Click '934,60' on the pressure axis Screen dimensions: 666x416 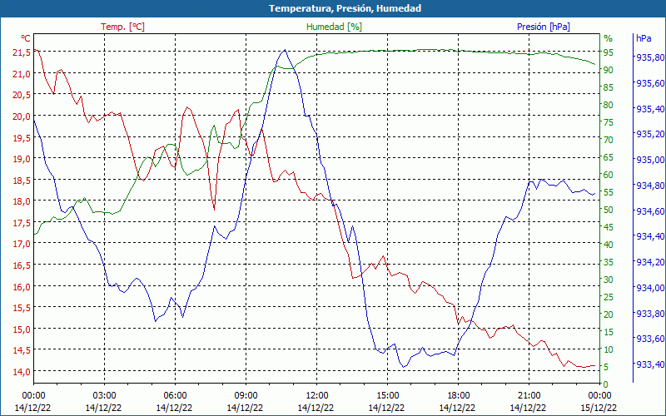650,211
